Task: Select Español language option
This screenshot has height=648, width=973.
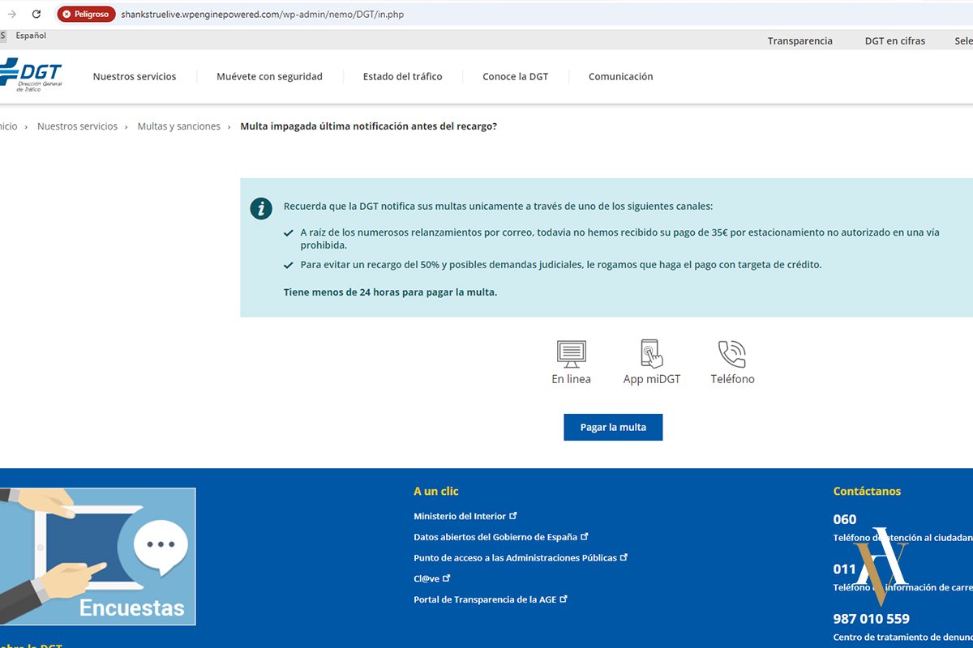Action: (x=31, y=36)
